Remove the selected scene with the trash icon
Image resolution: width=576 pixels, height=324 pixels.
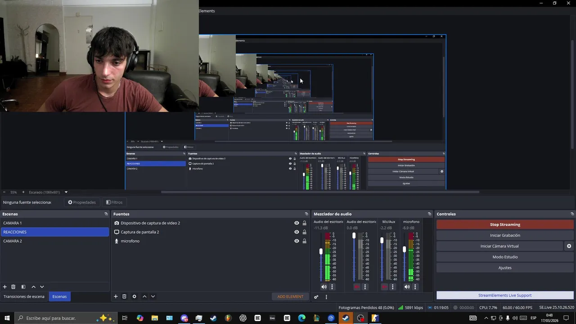click(13, 287)
